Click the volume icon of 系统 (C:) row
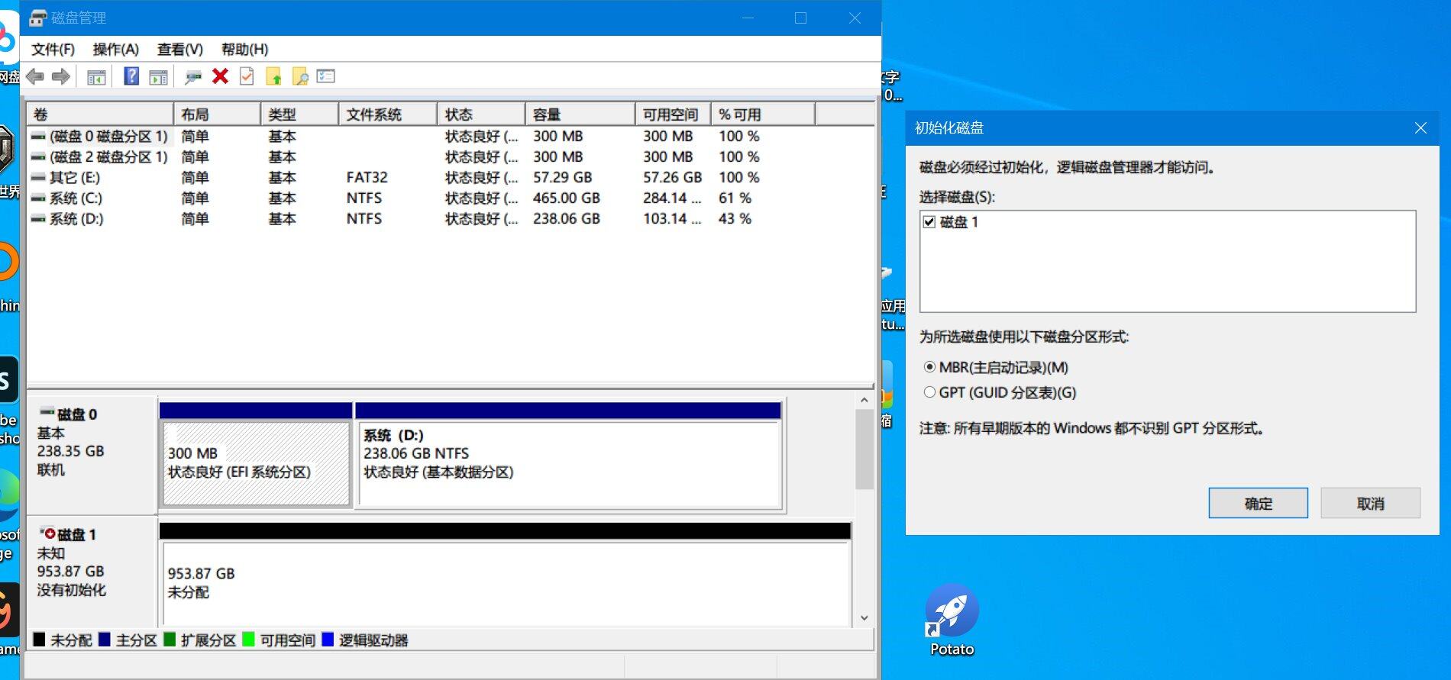Viewport: 1451px width, 680px height. [38, 198]
